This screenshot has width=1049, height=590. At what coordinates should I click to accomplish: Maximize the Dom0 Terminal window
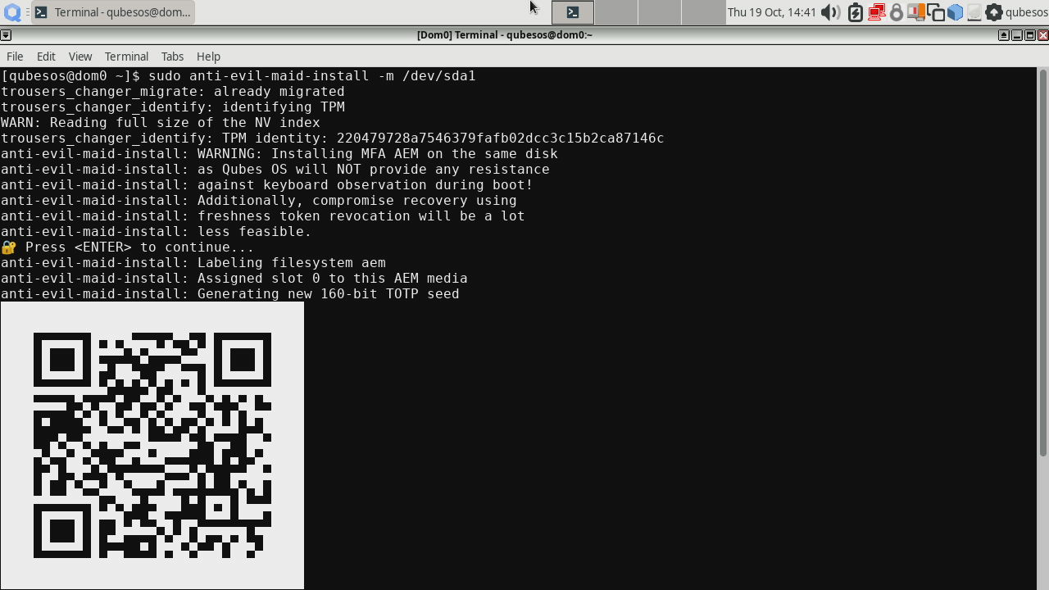1030,34
